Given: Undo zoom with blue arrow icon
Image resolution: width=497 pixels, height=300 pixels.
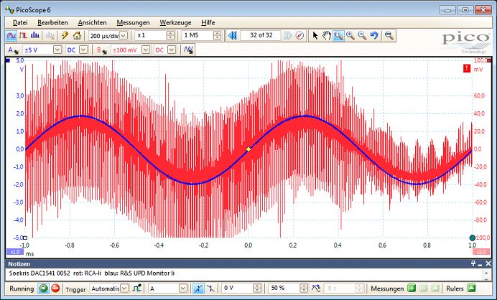Looking at the screenshot, I should coord(374,35).
